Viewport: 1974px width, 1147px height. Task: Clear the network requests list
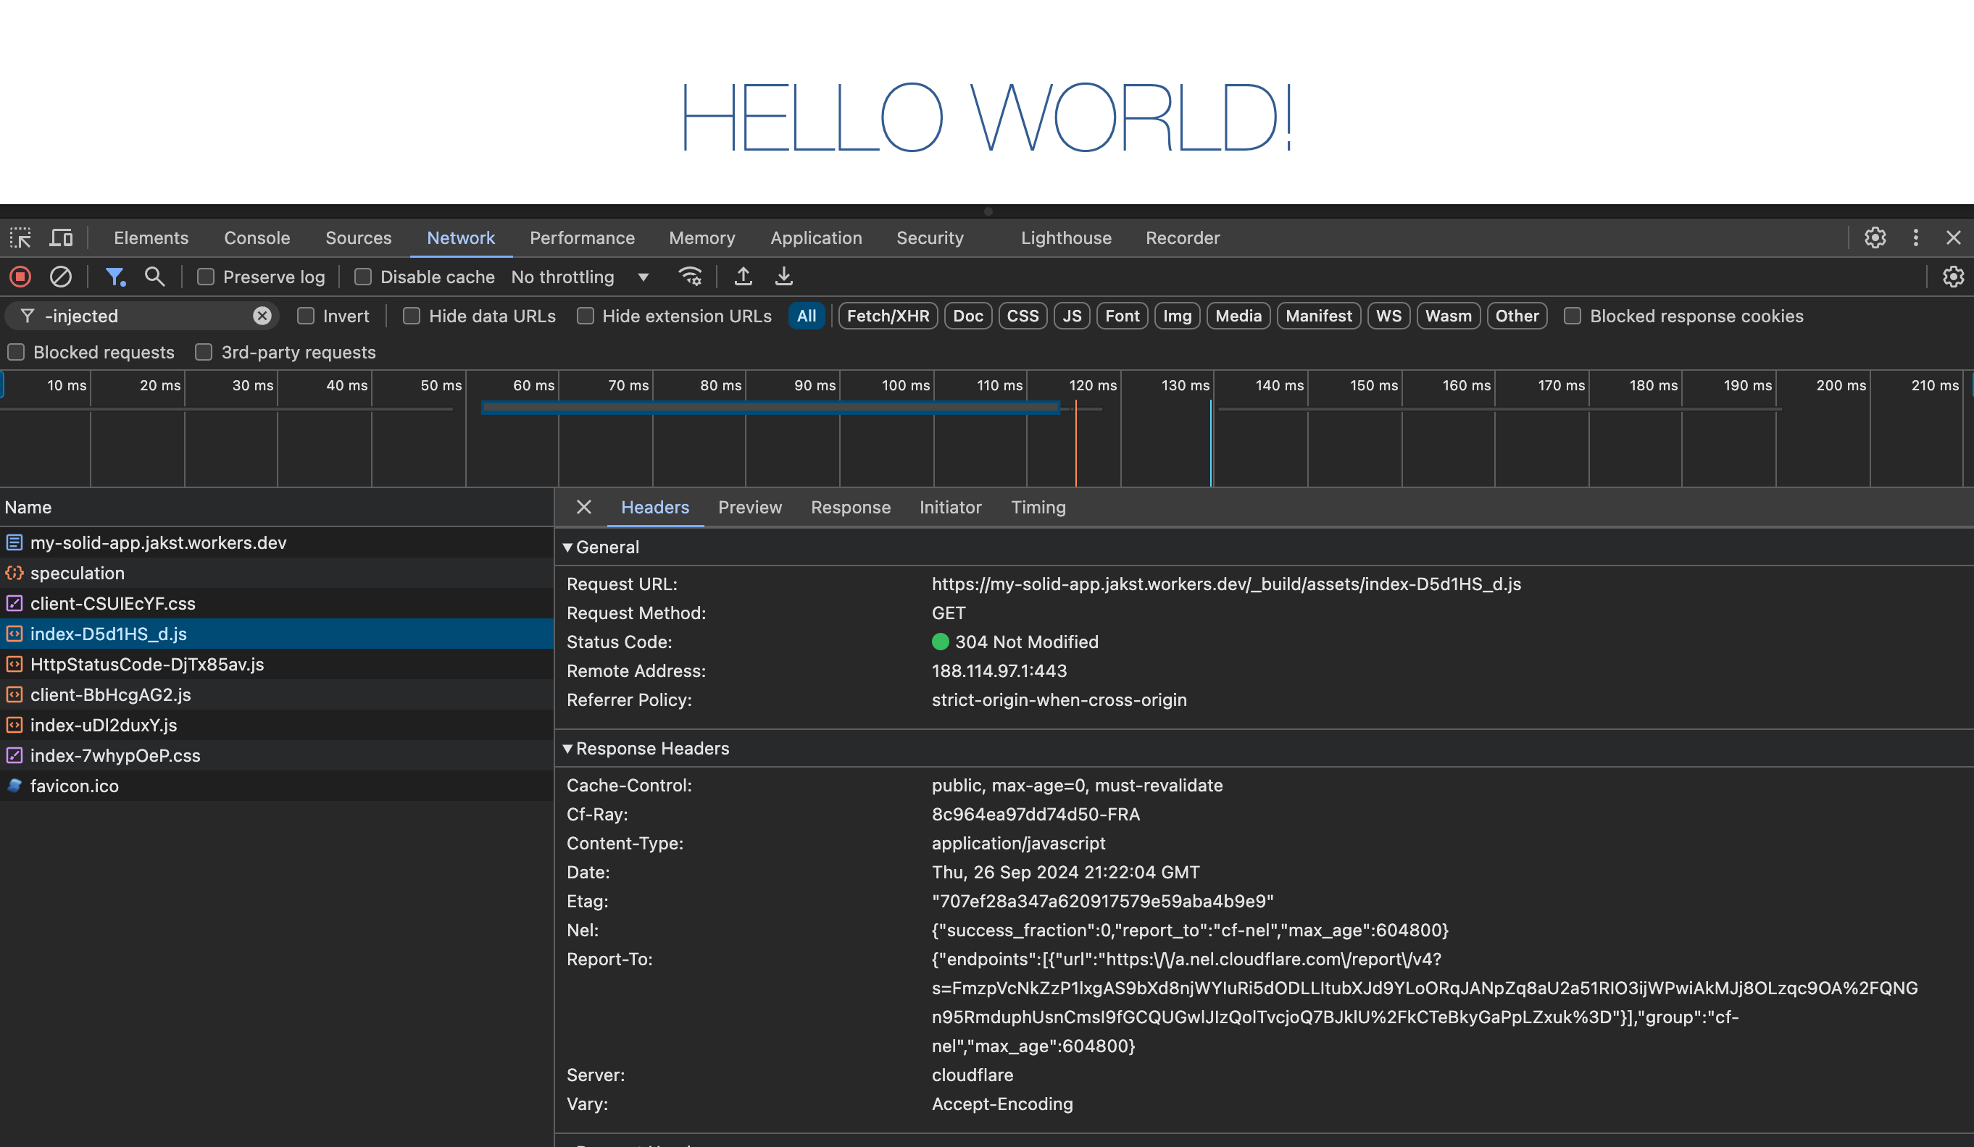(60, 277)
